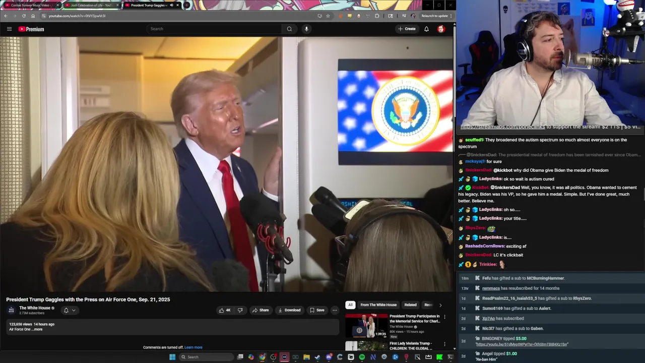Click the YouTube Premium logo
Viewport: 645px width, 363px height.
[31, 29]
